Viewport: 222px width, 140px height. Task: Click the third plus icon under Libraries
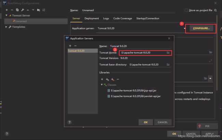(113, 79)
